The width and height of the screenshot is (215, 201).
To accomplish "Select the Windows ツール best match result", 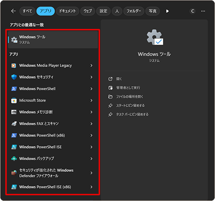I will coord(53,40).
